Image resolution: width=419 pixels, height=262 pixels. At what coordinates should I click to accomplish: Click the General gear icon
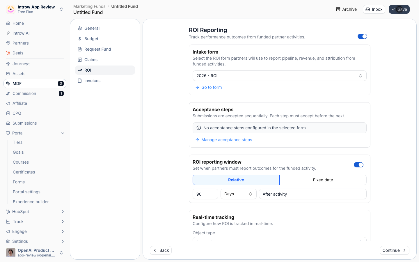(x=80, y=28)
